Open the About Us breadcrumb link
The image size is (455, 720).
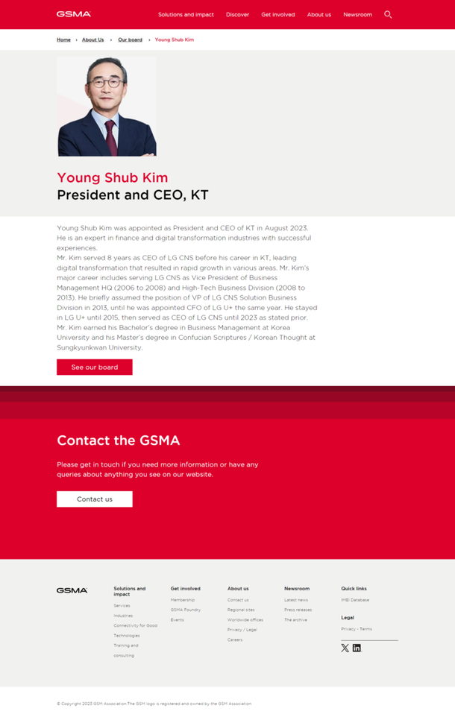[x=92, y=40]
